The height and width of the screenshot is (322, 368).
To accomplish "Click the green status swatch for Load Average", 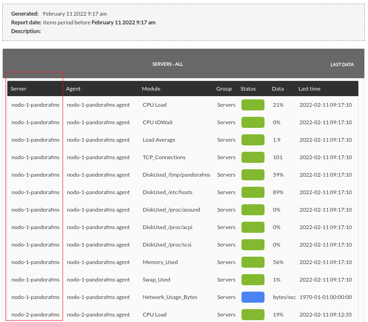I will tap(253, 140).
